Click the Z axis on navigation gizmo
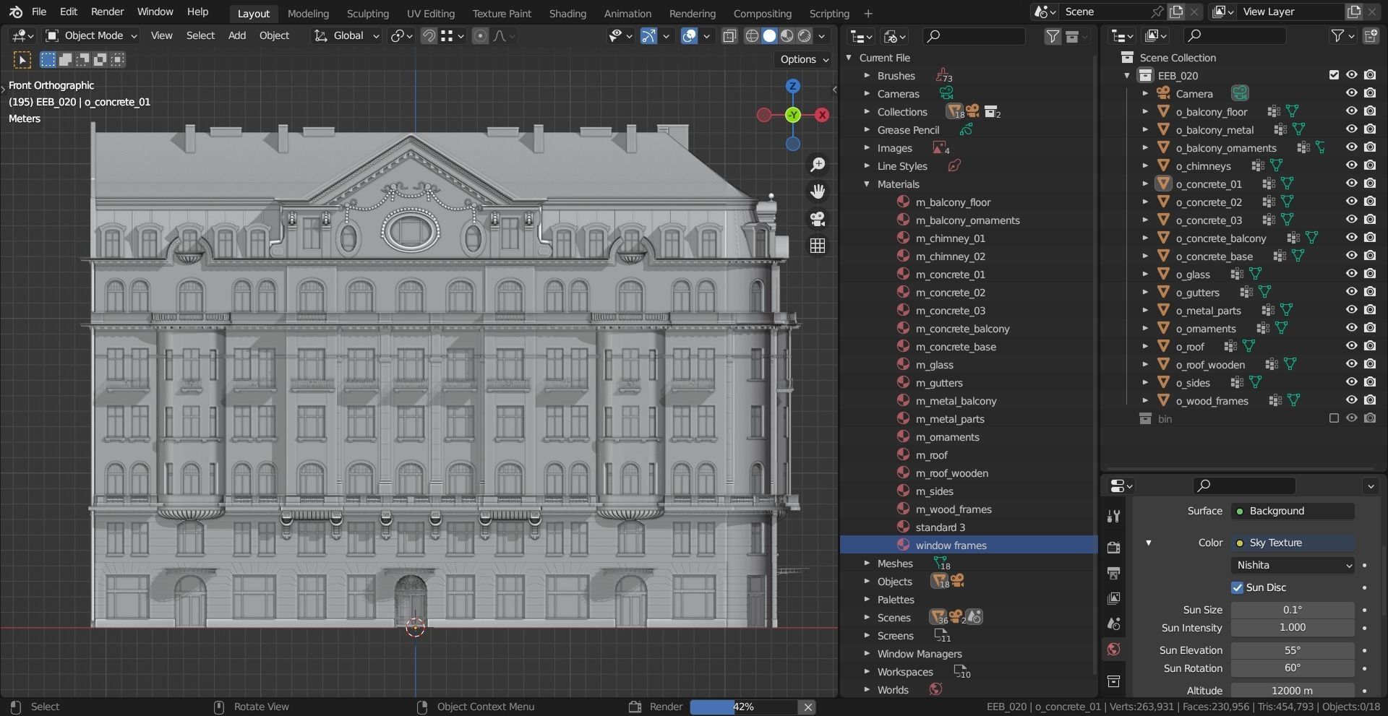This screenshot has width=1388, height=716. click(793, 86)
